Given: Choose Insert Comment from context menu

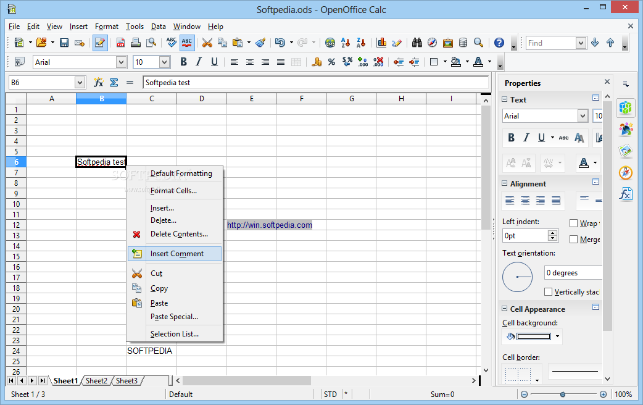Looking at the screenshot, I should click(175, 254).
